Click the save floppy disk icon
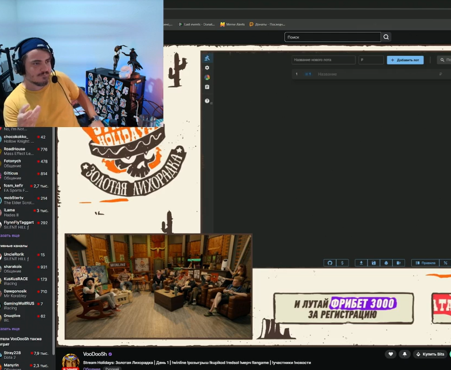451x370 pixels. pyautogui.click(x=373, y=263)
